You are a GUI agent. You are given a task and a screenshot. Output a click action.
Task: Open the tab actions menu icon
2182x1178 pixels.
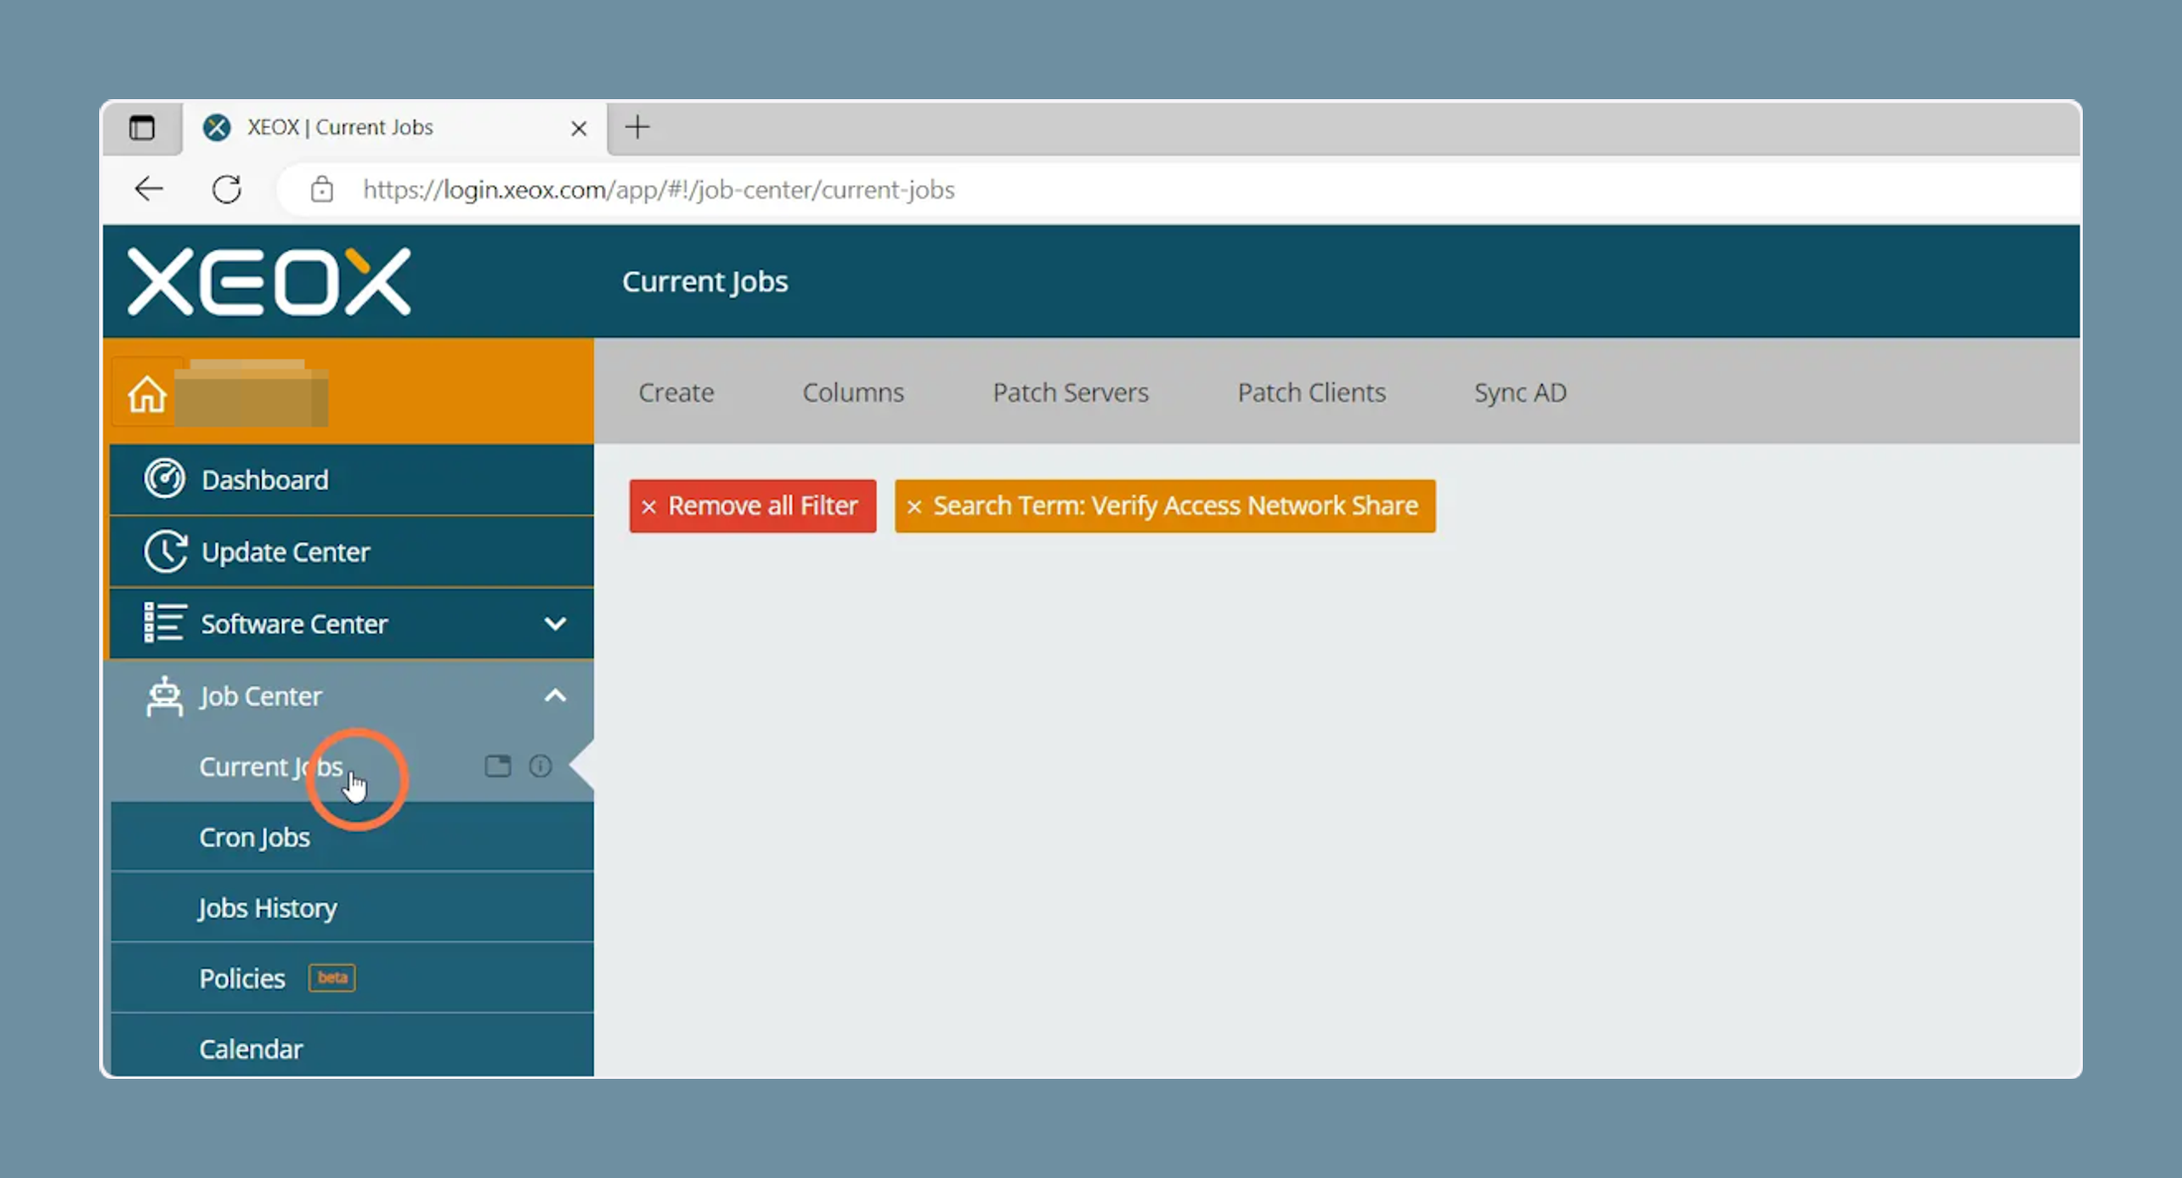click(x=142, y=127)
